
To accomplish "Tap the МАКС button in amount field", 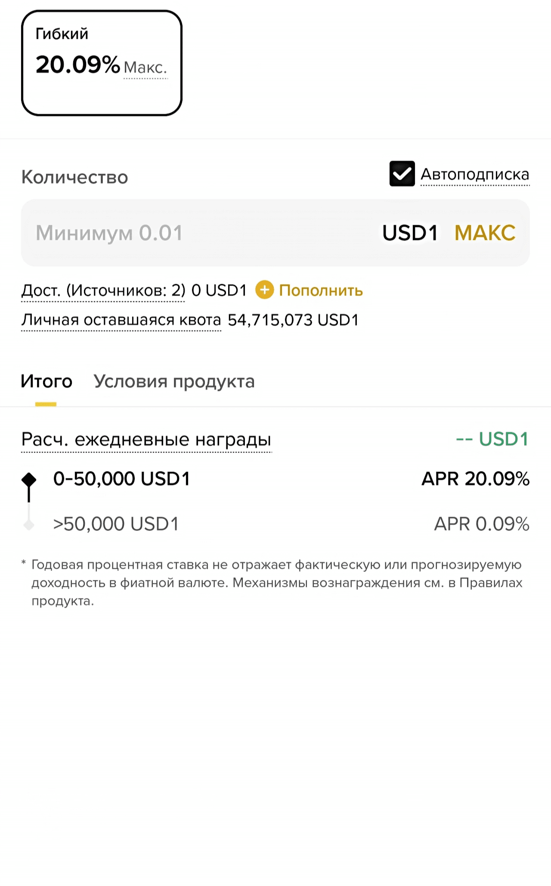I will tap(485, 233).
